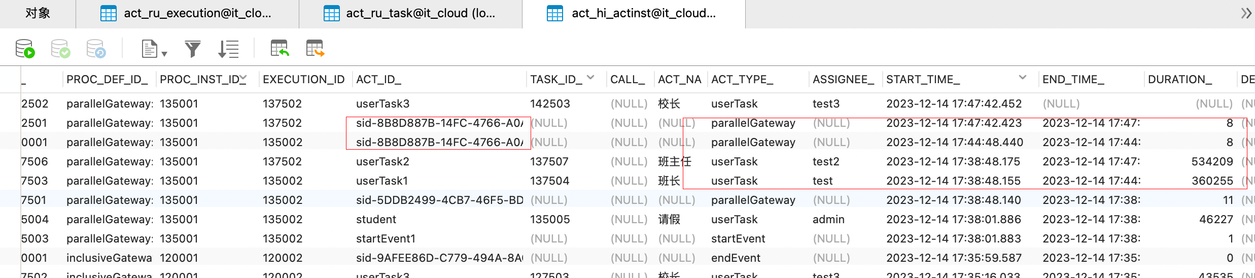The height and width of the screenshot is (278, 1255).
Task: Click the text document view icon
Action: (149, 49)
